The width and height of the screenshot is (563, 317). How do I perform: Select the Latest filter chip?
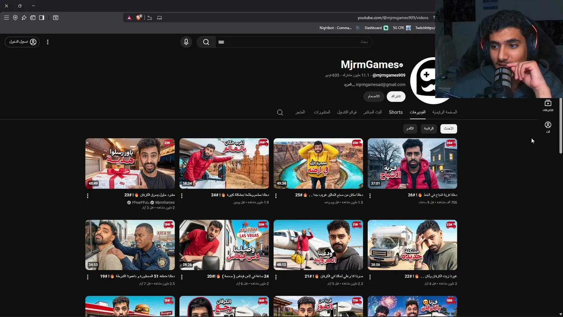coord(449,129)
